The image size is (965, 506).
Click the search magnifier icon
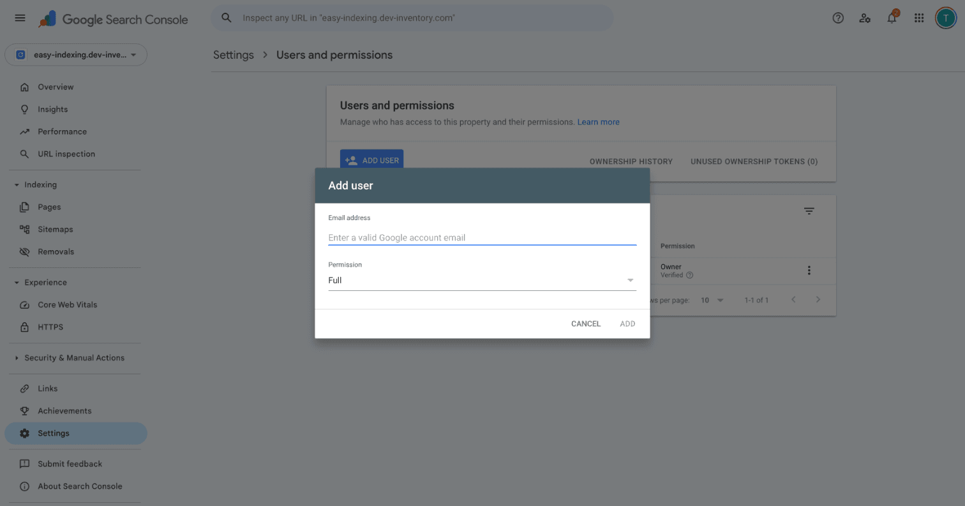(x=226, y=18)
